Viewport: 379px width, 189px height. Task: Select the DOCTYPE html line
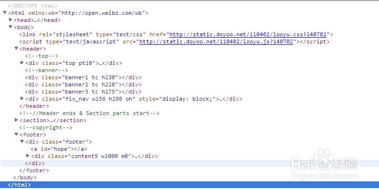[x=33, y=6]
